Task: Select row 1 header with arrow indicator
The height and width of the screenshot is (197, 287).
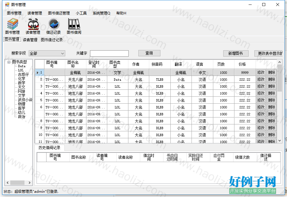Action: (x=40, y=73)
